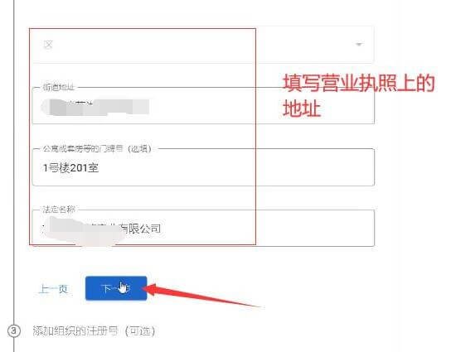Select the 法定名称 legal name input

203,228
